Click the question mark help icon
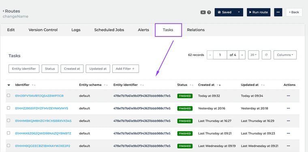This screenshot has height=152, width=308. pos(209,12)
